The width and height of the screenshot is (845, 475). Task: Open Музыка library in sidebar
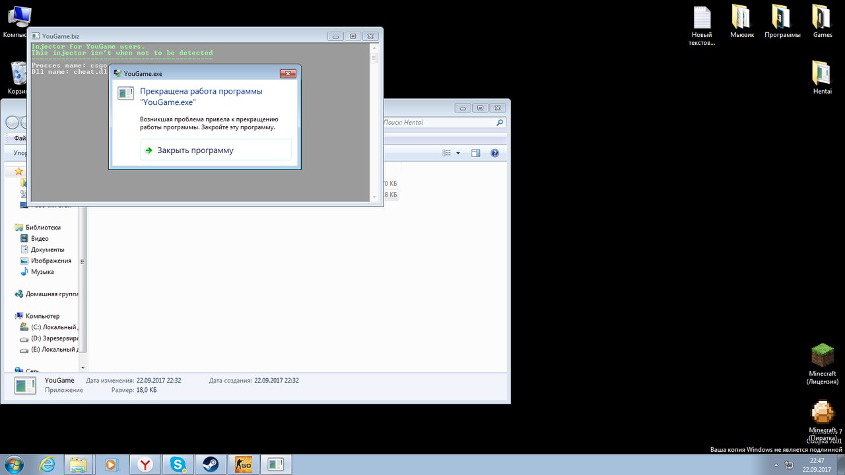coord(42,272)
